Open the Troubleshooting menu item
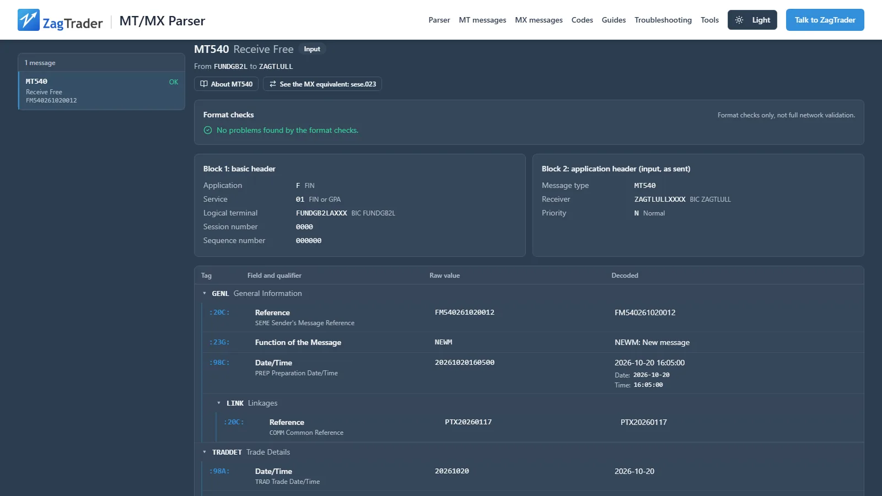The image size is (882, 496). point(663,20)
